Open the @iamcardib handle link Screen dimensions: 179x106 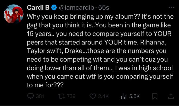coord(76,8)
